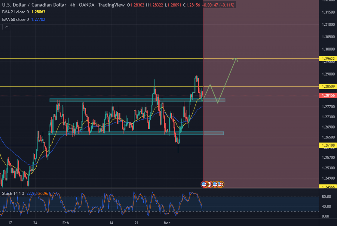Click the high price value H1.28322

tap(155, 5)
